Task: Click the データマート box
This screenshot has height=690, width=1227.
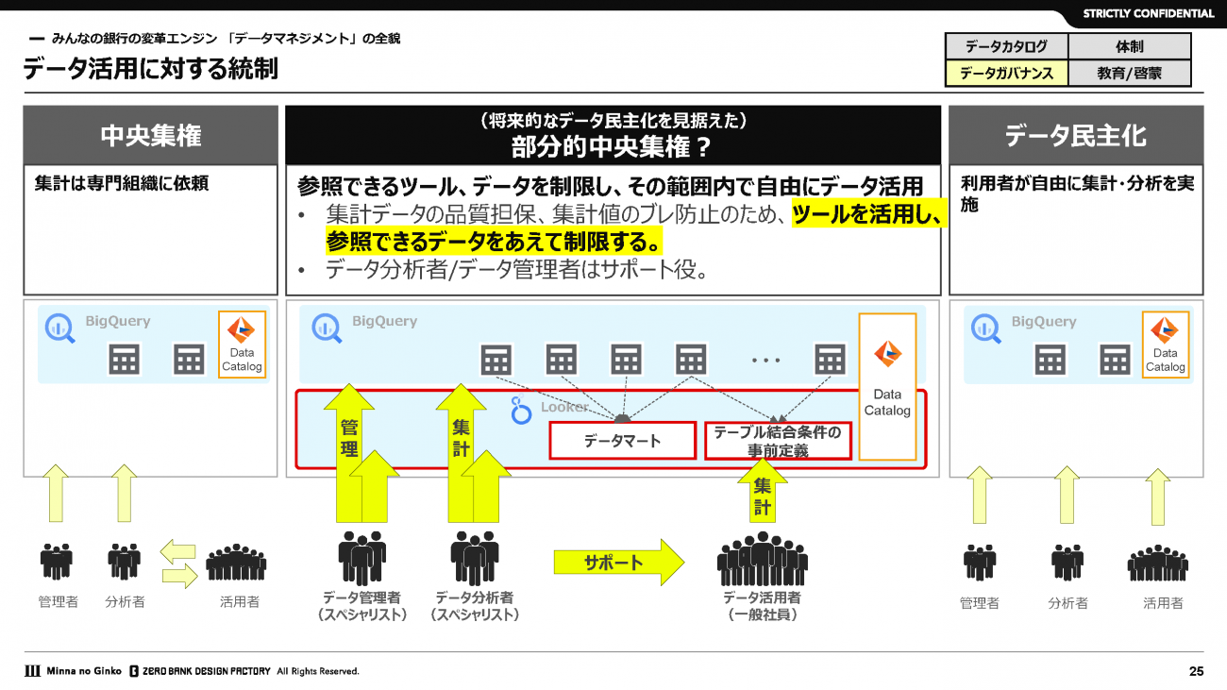Action: tap(622, 441)
